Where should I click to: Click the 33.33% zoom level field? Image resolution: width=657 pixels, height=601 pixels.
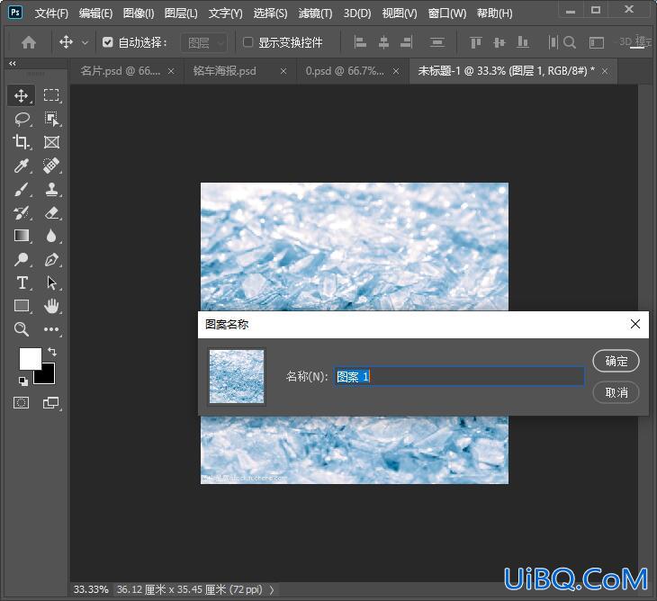91,589
